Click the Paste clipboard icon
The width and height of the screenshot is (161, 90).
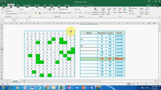click(3, 10)
